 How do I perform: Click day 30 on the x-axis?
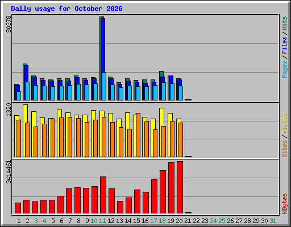(x=264, y=221)
